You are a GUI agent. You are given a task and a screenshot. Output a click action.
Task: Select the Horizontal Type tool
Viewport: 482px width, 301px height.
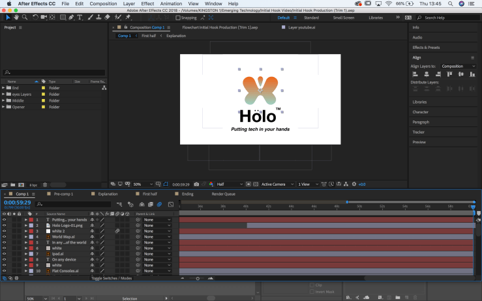coord(80,17)
